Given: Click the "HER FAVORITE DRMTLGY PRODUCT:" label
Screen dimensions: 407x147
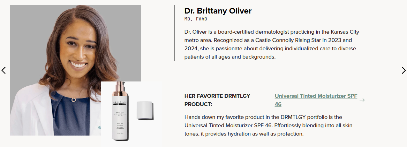Looking at the screenshot, I should [x=217, y=100].
